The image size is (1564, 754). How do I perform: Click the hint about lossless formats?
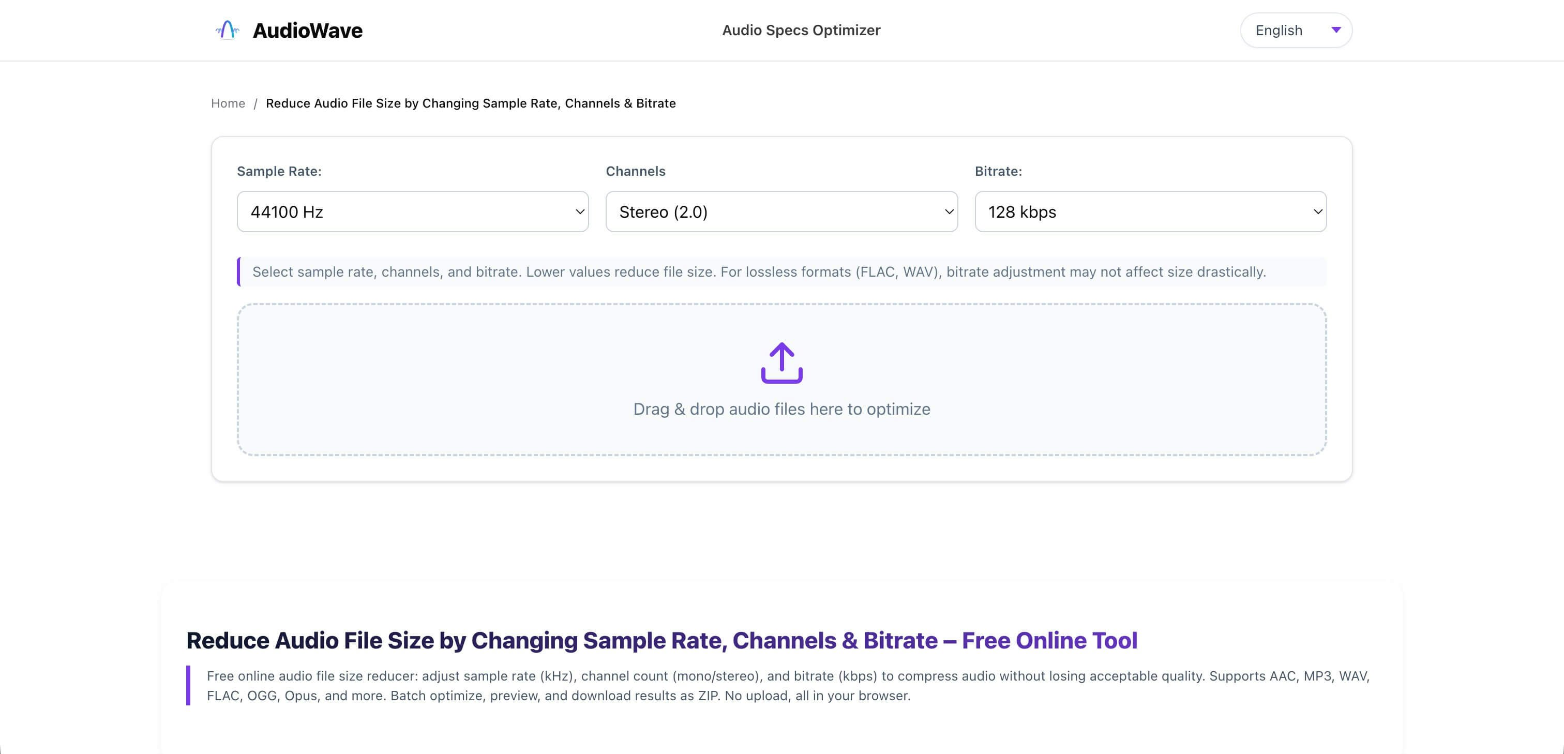pos(781,272)
